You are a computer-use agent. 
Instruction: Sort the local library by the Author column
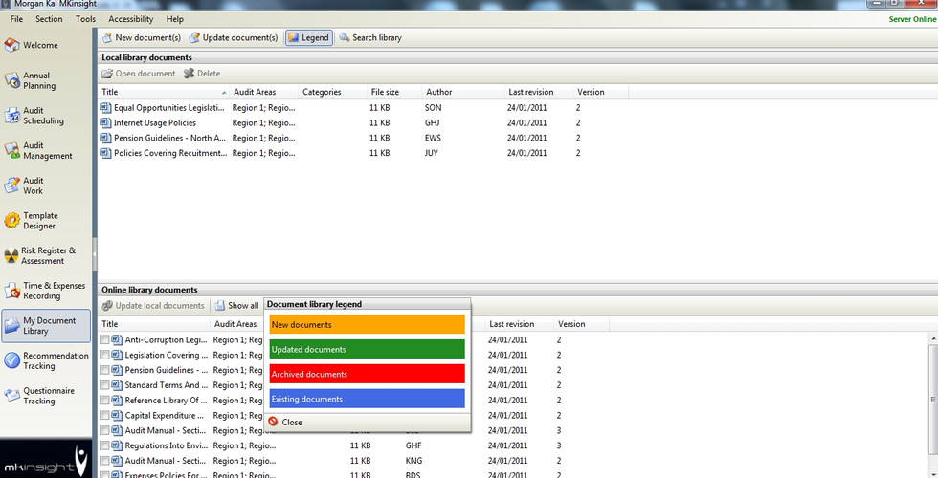click(x=463, y=92)
